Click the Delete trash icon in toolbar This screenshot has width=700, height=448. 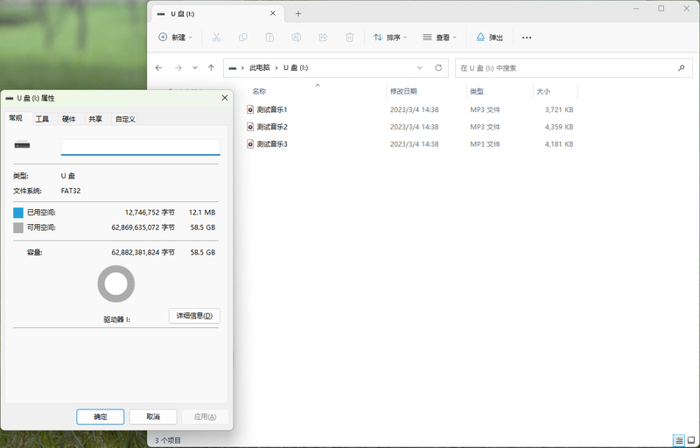pos(349,38)
